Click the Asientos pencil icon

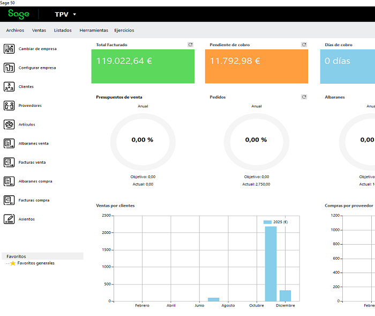coord(9,219)
